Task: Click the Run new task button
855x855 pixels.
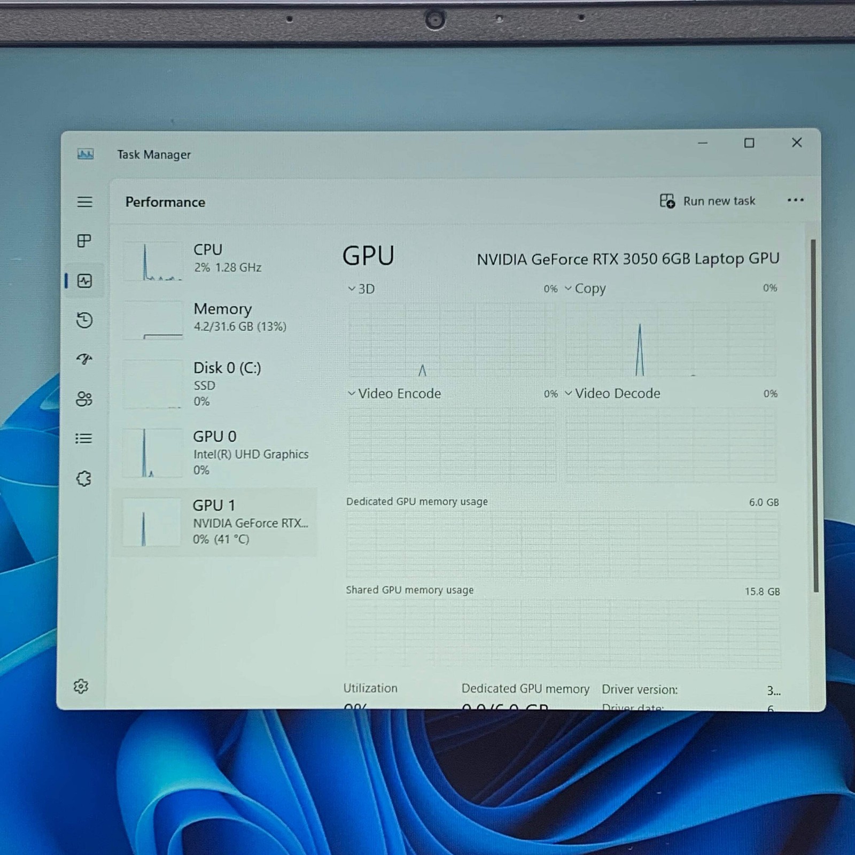Action: tap(707, 201)
